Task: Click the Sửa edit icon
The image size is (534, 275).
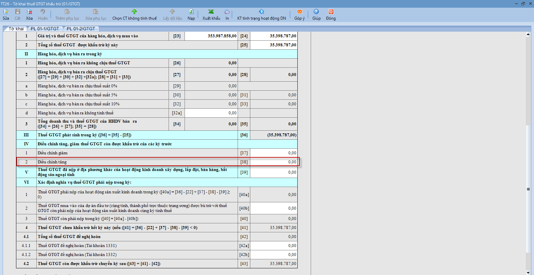Action: tap(6, 12)
